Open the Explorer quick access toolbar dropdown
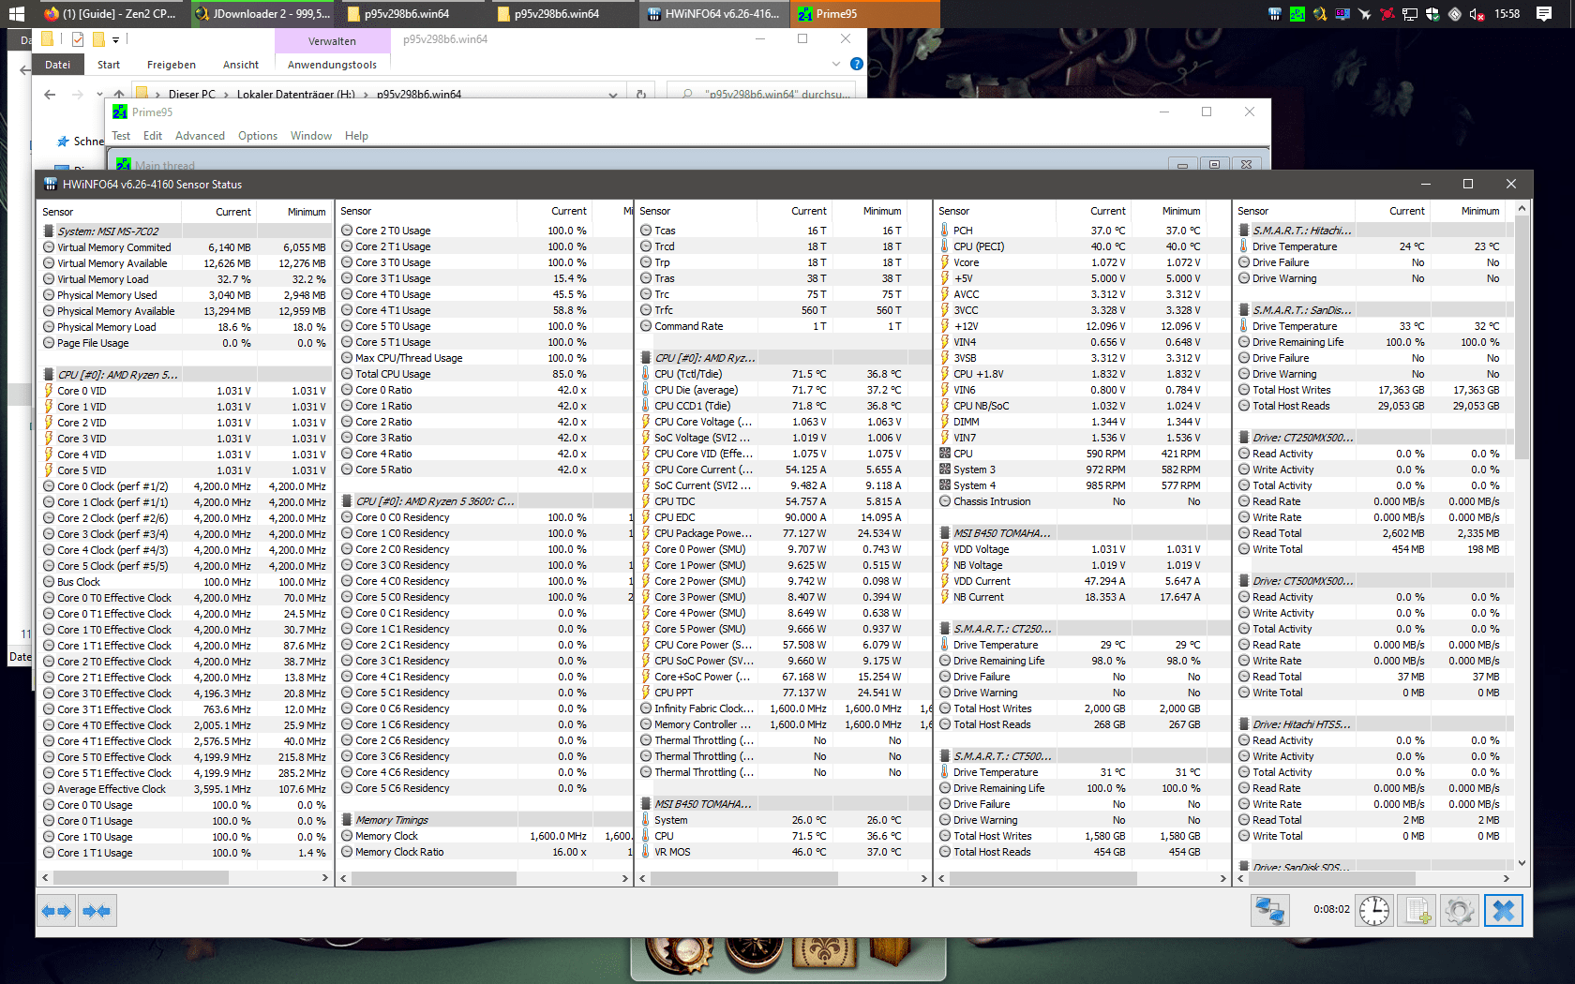Screen dimensions: 1575x984 click(x=116, y=39)
